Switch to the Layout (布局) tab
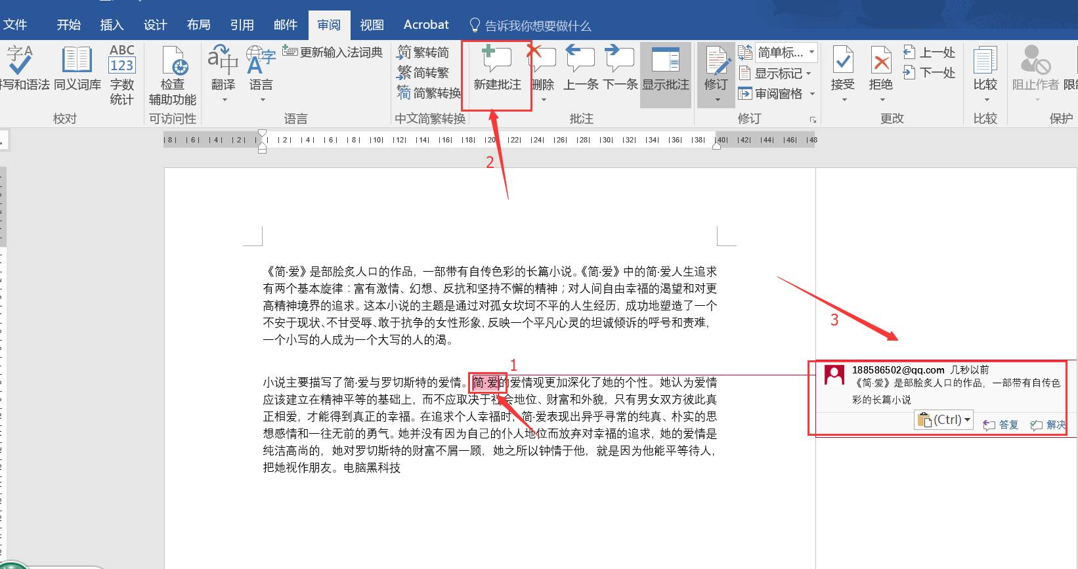The height and width of the screenshot is (569, 1078). (x=198, y=25)
